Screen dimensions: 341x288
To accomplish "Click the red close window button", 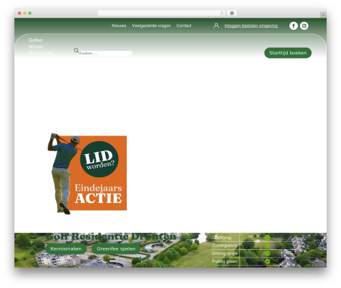I will tap(20, 13).
